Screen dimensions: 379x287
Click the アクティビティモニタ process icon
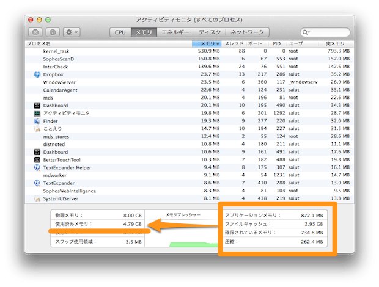click(37, 114)
